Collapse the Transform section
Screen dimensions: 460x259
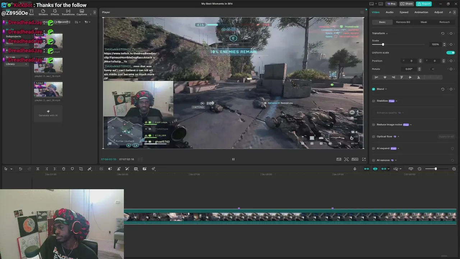pyautogui.click(x=387, y=33)
